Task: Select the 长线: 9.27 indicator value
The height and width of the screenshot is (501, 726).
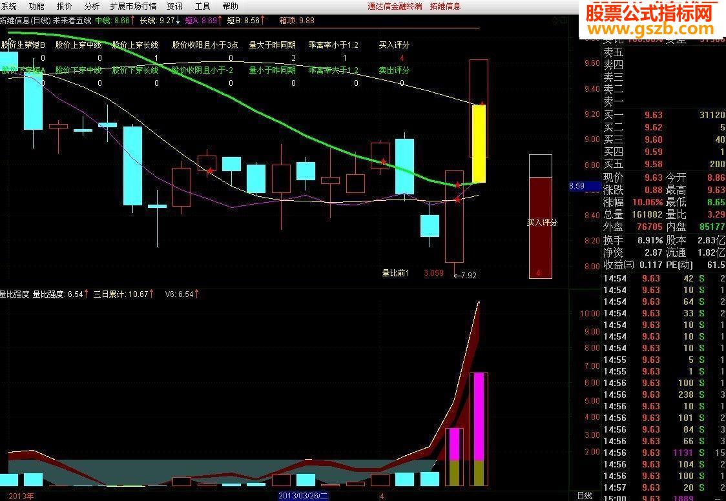Action: [x=160, y=21]
